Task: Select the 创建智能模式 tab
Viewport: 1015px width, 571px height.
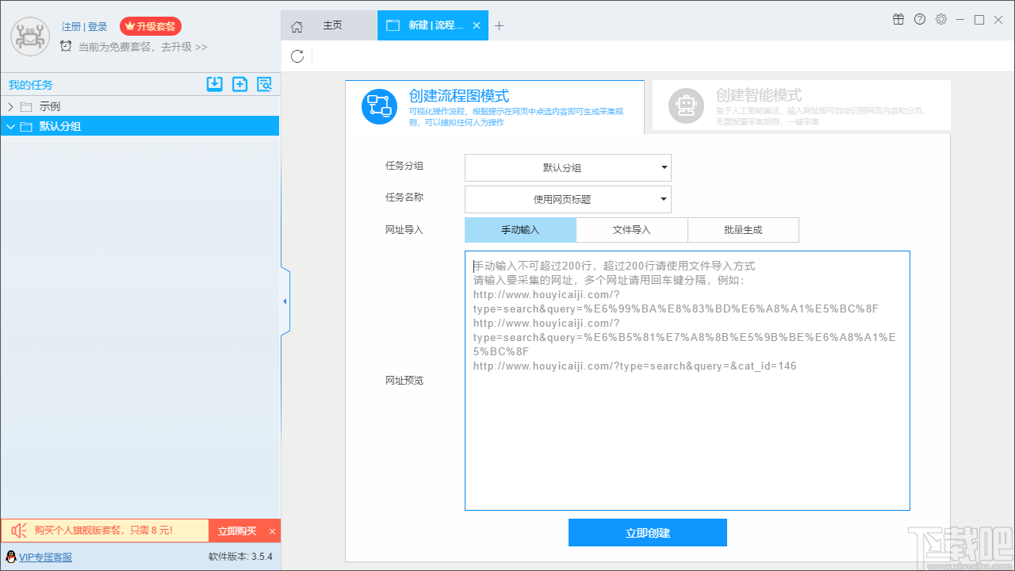Action: (x=801, y=105)
